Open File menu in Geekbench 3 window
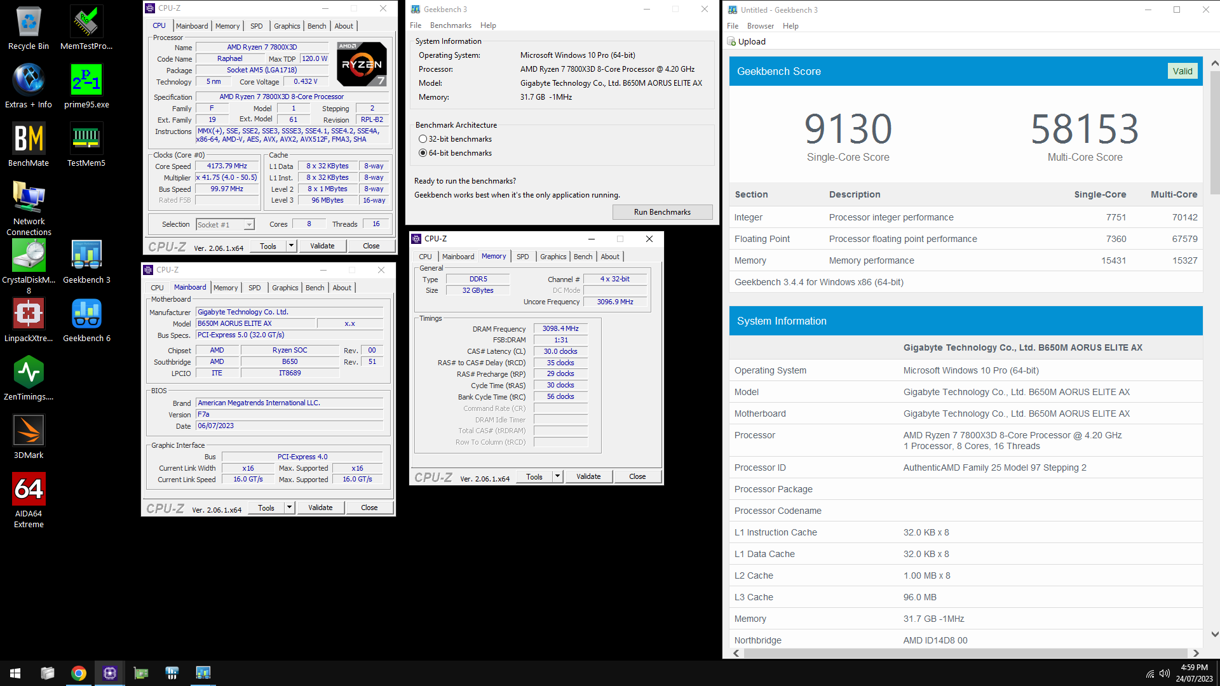The width and height of the screenshot is (1220, 686). point(416,25)
